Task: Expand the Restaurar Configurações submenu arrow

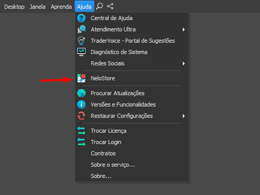Action: coord(184,116)
